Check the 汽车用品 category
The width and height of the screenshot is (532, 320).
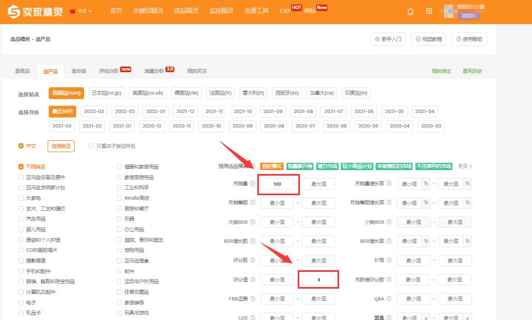tap(21, 219)
